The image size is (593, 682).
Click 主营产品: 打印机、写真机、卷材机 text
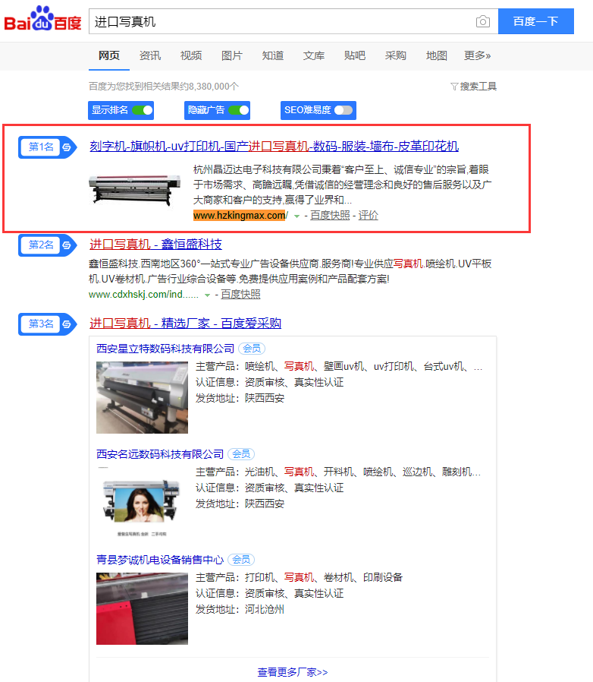(x=299, y=577)
